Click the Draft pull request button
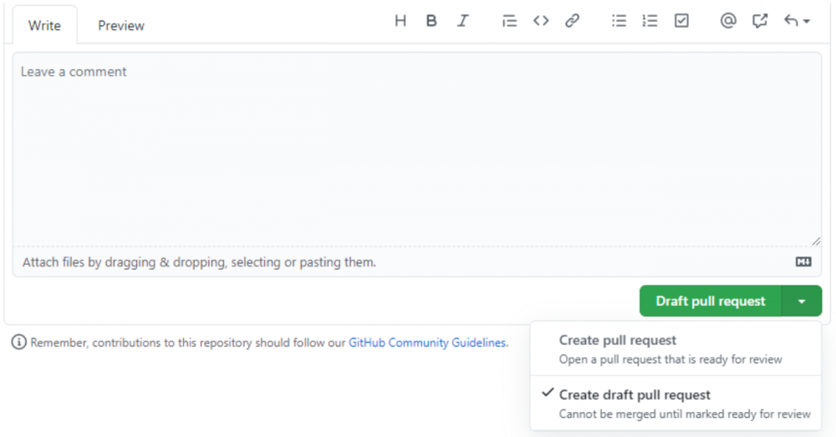Viewport: 836px width, 437px height. pos(710,301)
